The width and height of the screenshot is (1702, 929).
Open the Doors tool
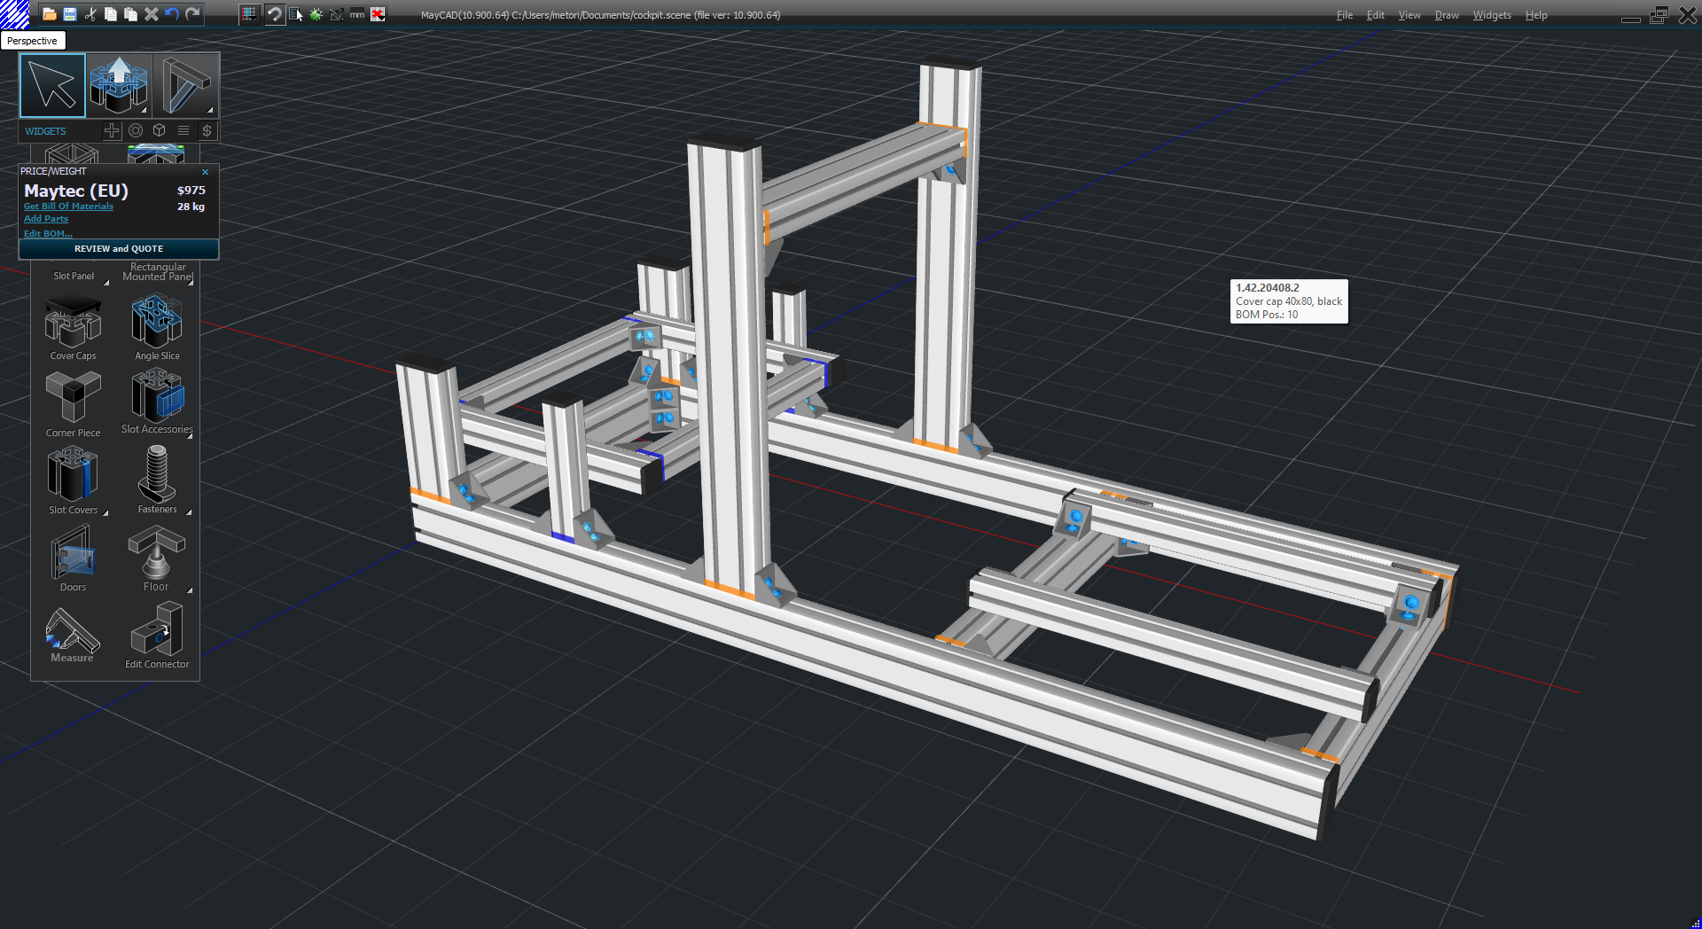[x=73, y=556]
